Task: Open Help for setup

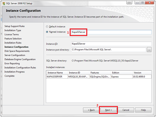Action: (143, 110)
